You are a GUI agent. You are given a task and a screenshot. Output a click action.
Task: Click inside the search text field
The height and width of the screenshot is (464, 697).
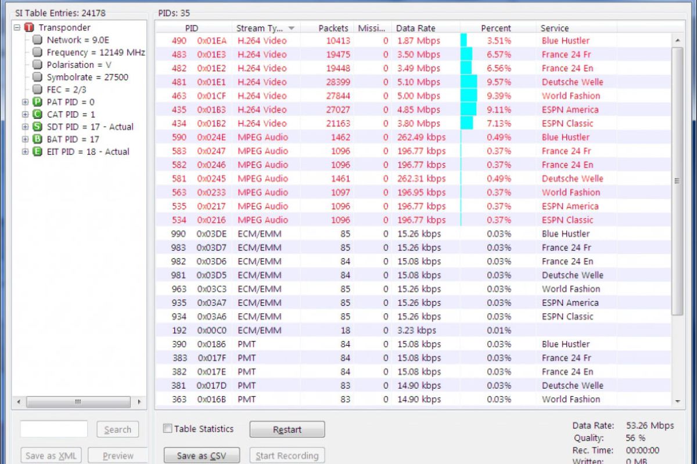point(53,429)
